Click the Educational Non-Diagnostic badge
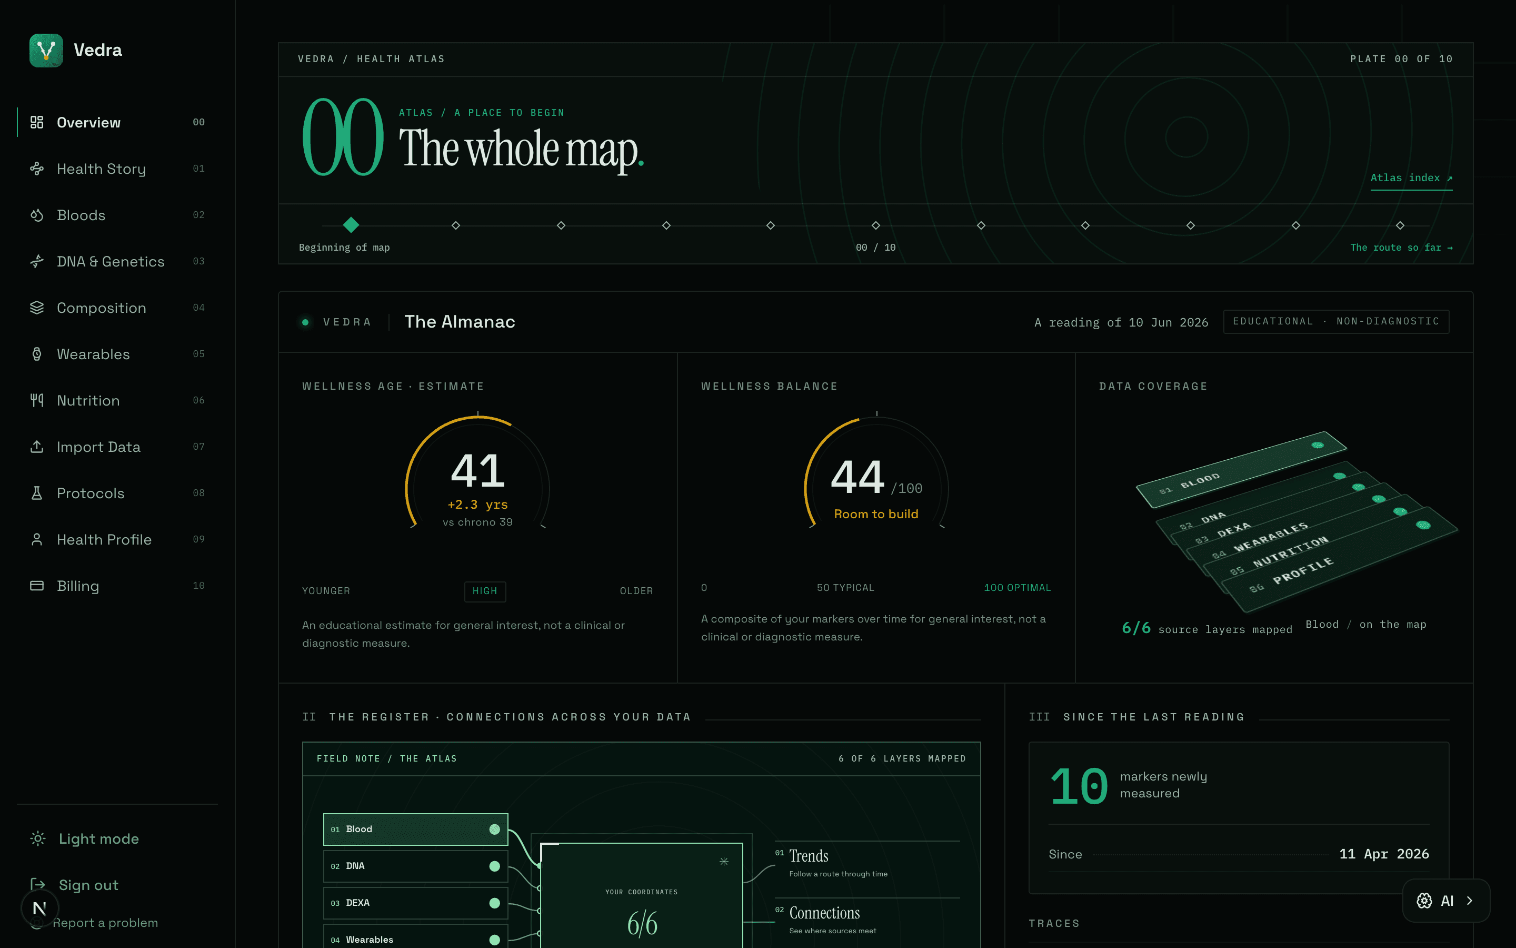The width and height of the screenshot is (1516, 948). 1335,322
